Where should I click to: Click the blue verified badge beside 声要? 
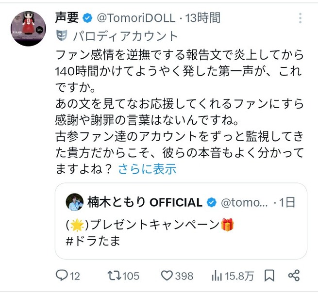point(87,18)
